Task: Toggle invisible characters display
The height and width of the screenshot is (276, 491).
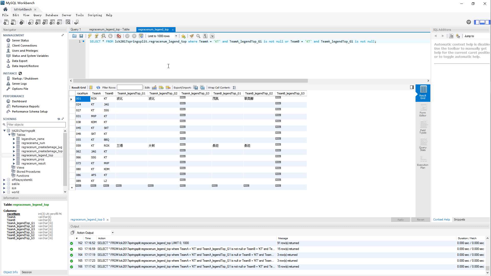Action: click(205, 36)
